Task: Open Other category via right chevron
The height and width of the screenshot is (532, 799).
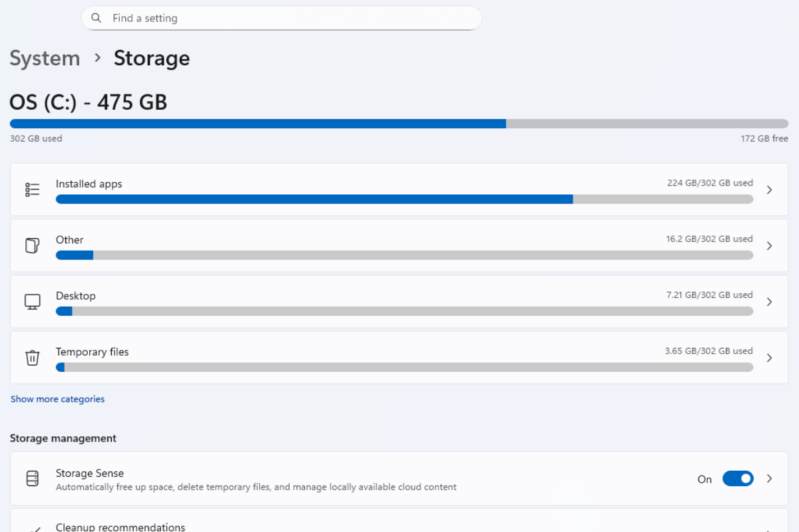Action: coord(769,245)
